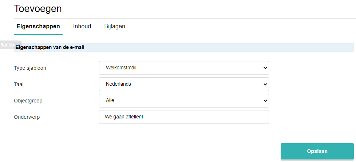
Task: Open the Type sjabloon dropdown showing Welkomstmail
Action: tap(184, 68)
